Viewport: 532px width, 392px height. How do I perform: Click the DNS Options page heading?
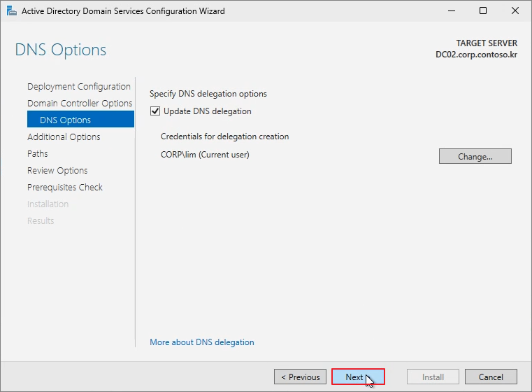(61, 50)
